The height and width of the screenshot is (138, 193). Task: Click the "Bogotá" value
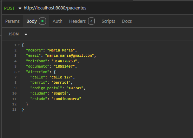[60, 94]
